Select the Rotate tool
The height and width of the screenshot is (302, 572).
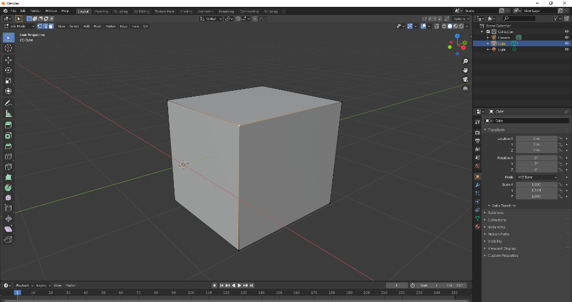(9, 70)
